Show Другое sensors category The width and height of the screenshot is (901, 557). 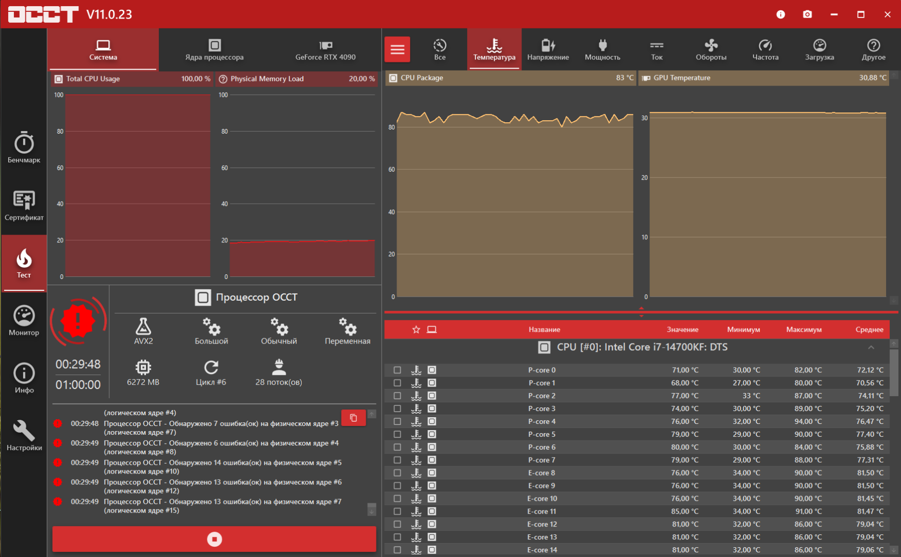[x=874, y=50]
